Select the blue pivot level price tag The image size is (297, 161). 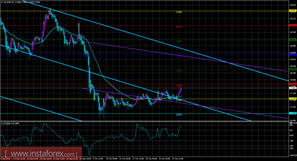tap(293, 54)
